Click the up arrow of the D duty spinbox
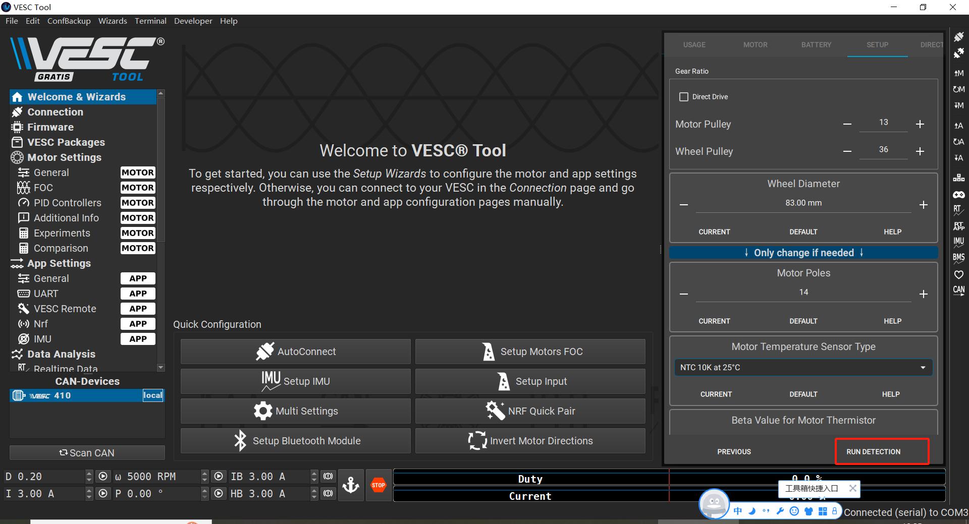969x524 pixels. (x=89, y=474)
